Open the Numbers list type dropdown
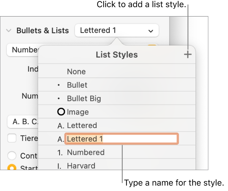This screenshot has width=228, height=191. 23,50
